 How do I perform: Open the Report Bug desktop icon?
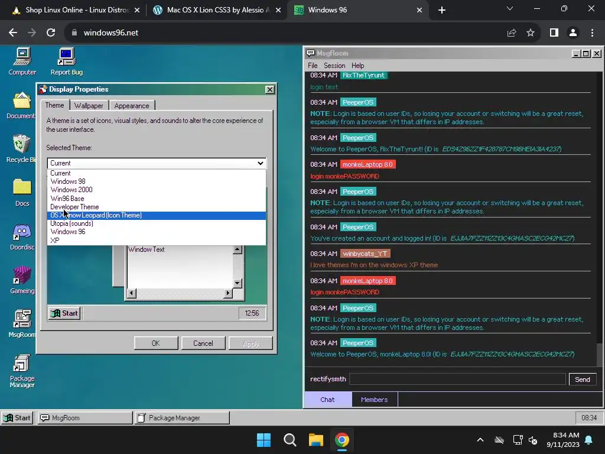[66, 61]
